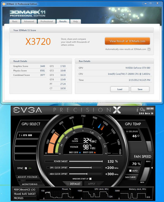Screen dimensions: 164x202
Task: Open PROFILES section
Action: pos(24,198)
